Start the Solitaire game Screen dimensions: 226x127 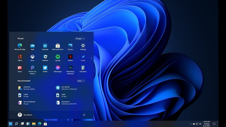(45, 58)
